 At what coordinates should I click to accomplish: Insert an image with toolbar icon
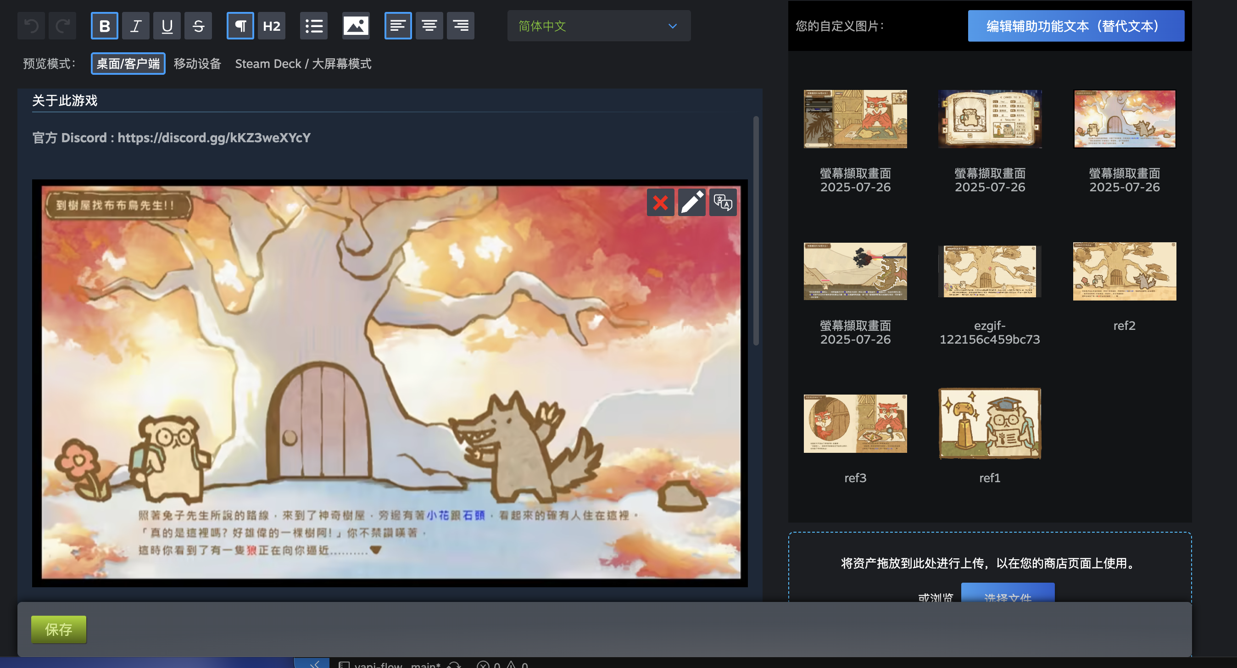pos(356,26)
